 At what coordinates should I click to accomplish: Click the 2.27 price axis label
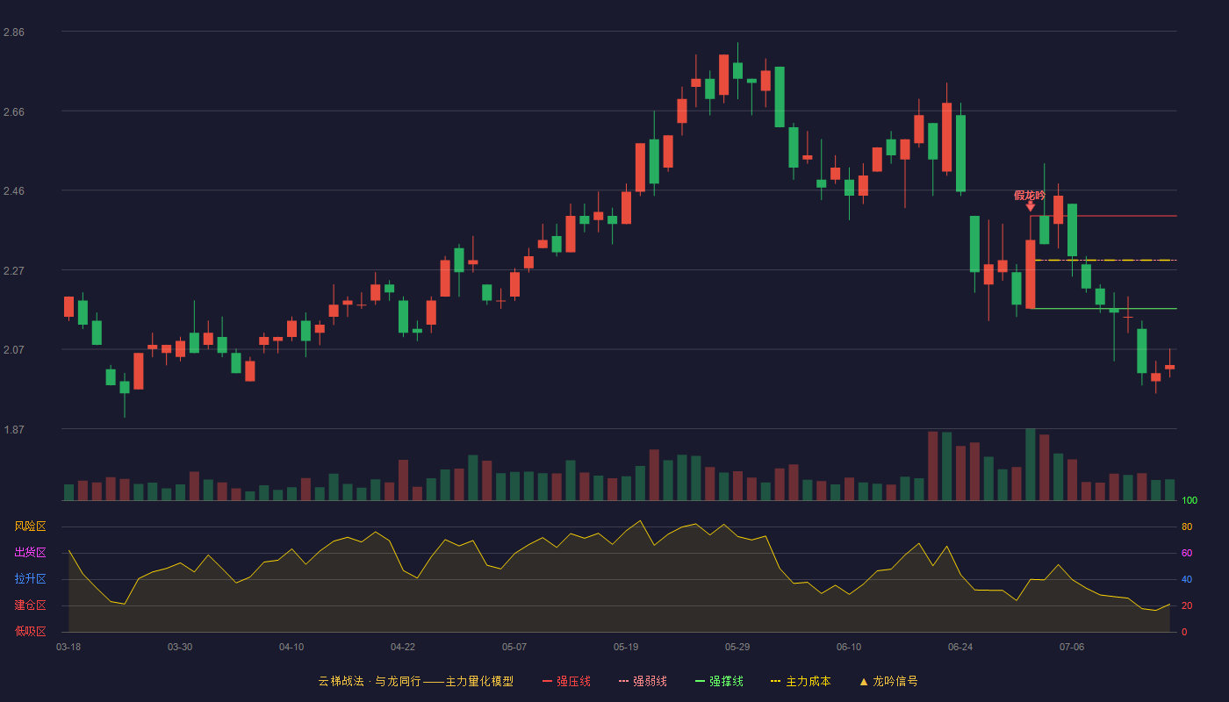click(x=14, y=271)
